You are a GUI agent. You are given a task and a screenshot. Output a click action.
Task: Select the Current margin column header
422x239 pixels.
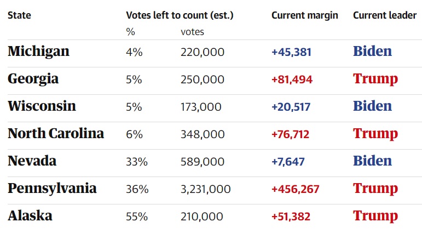coord(304,15)
